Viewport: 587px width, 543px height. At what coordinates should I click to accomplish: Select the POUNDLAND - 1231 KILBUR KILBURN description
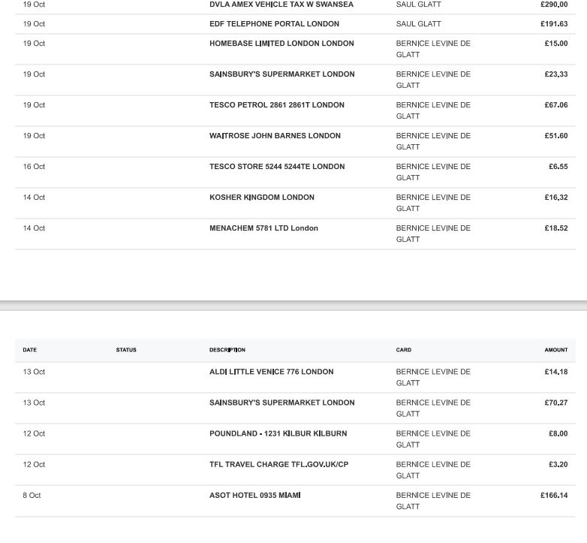click(278, 433)
